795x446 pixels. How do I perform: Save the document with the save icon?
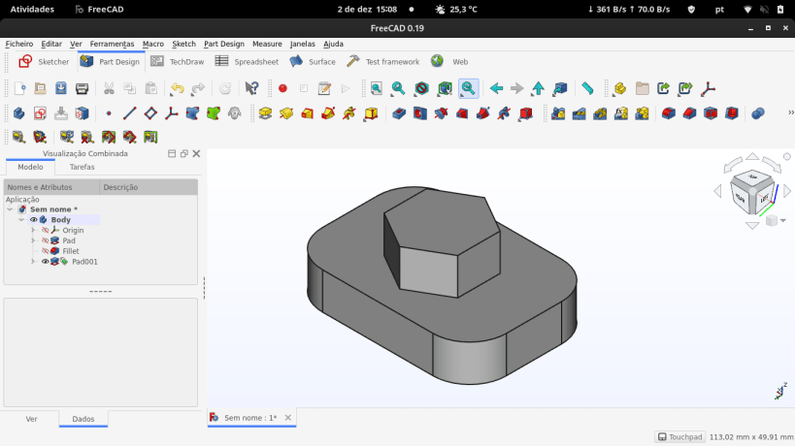(61, 88)
